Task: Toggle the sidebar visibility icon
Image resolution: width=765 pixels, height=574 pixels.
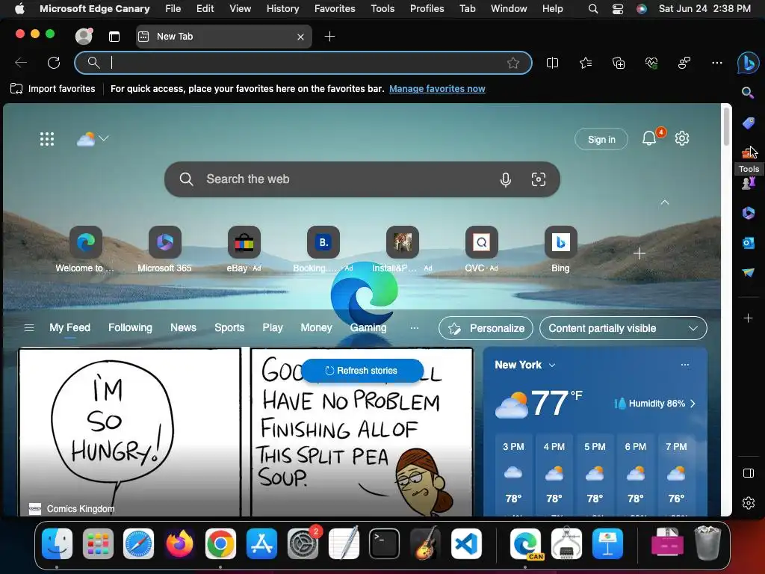Action: tap(748, 473)
